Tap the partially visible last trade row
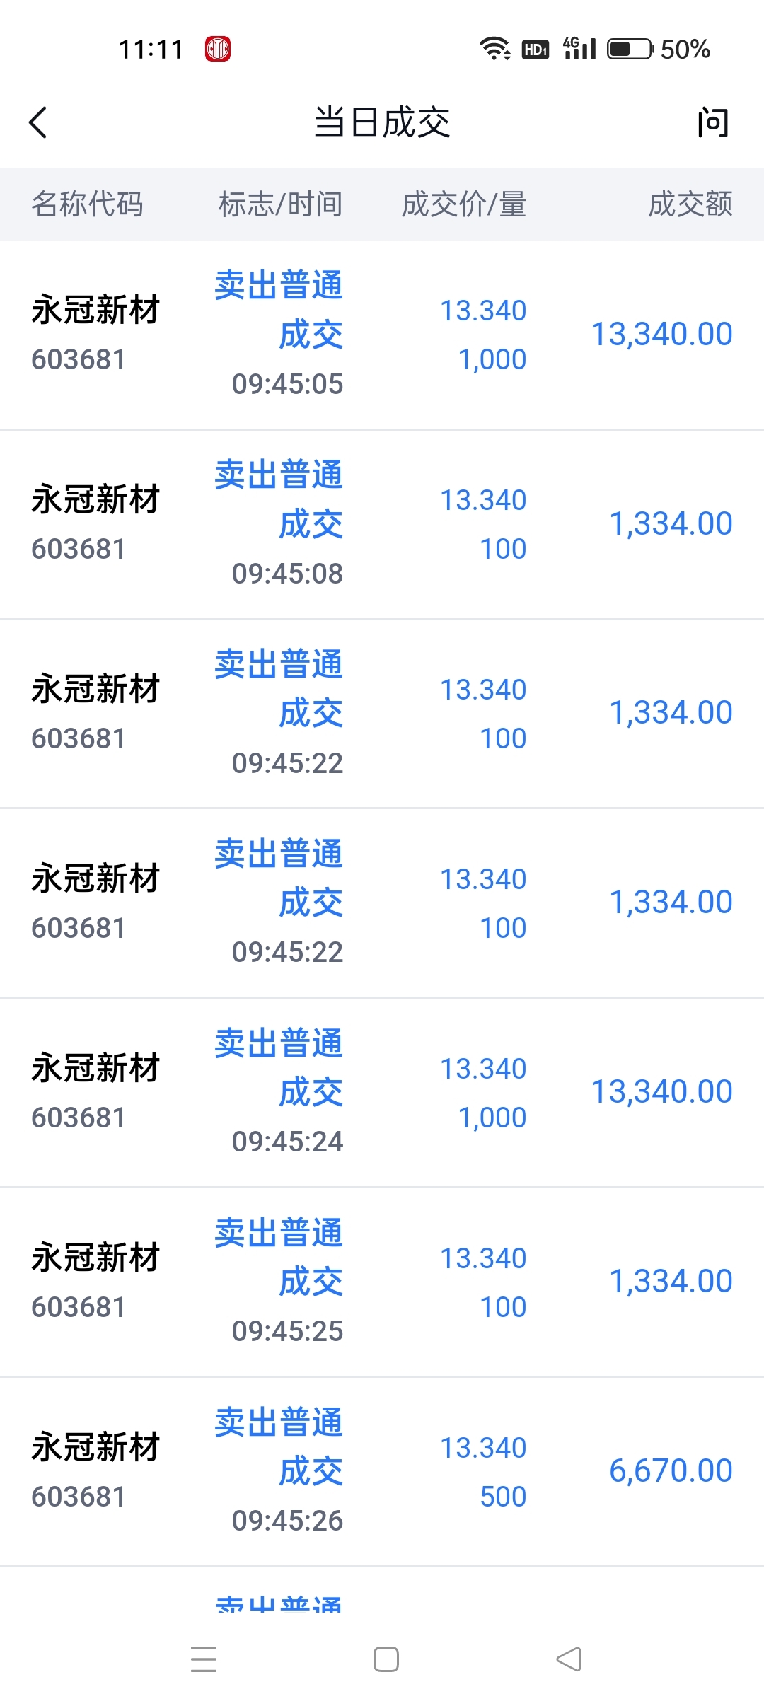This screenshot has width=764, height=1706. (382, 1590)
